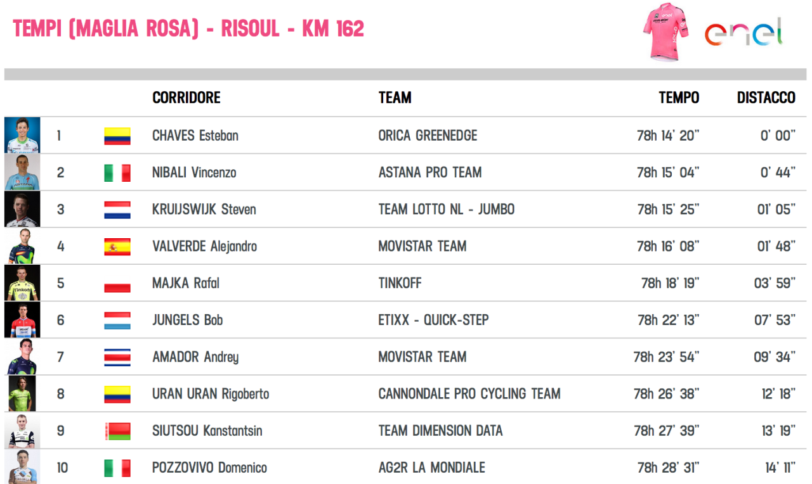812x484 pixels.
Task: Click POZZOVIVO Domenico rider name
Action: click(209, 468)
